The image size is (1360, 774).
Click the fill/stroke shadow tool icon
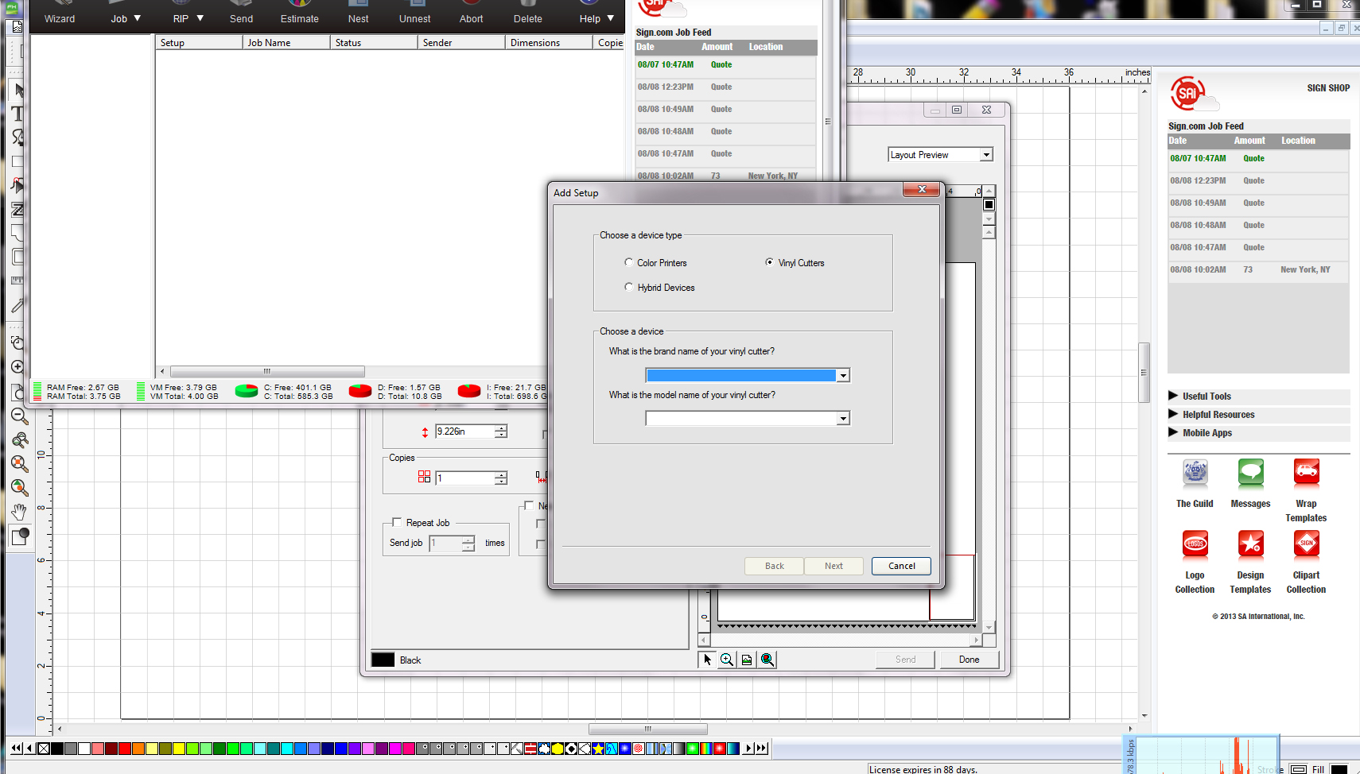click(20, 536)
